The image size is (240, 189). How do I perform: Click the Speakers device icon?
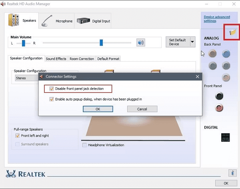click(14, 20)
